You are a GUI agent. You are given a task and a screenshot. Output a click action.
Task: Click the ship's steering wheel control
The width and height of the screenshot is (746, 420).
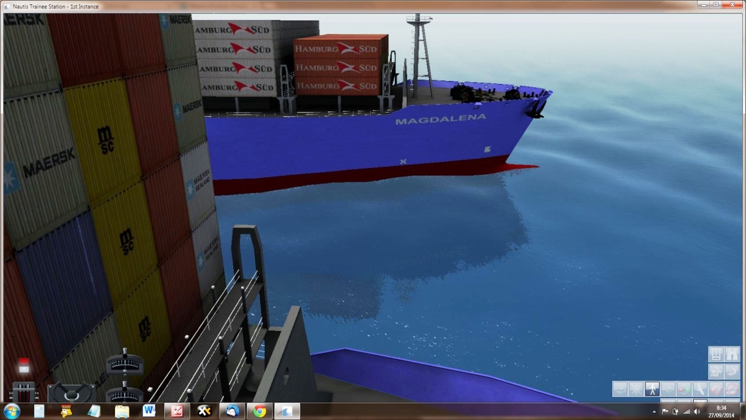(71, 392)
